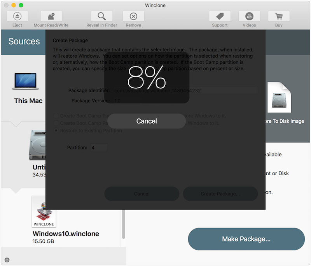Click the Partition number field
This screenshot has height=266, width=311.
click(99, 148)
